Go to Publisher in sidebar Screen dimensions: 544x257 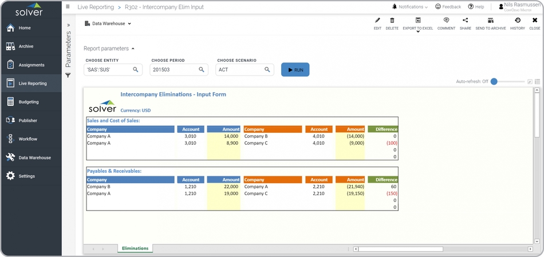[27, 121]
